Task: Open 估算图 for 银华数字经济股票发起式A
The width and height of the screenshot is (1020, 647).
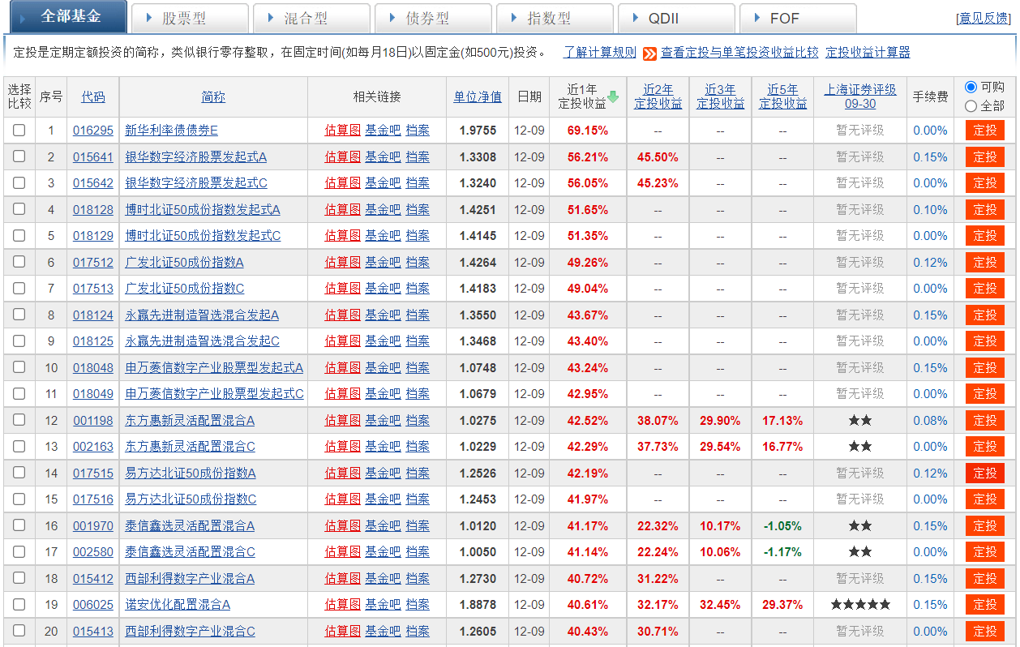Action: [342, 156]
